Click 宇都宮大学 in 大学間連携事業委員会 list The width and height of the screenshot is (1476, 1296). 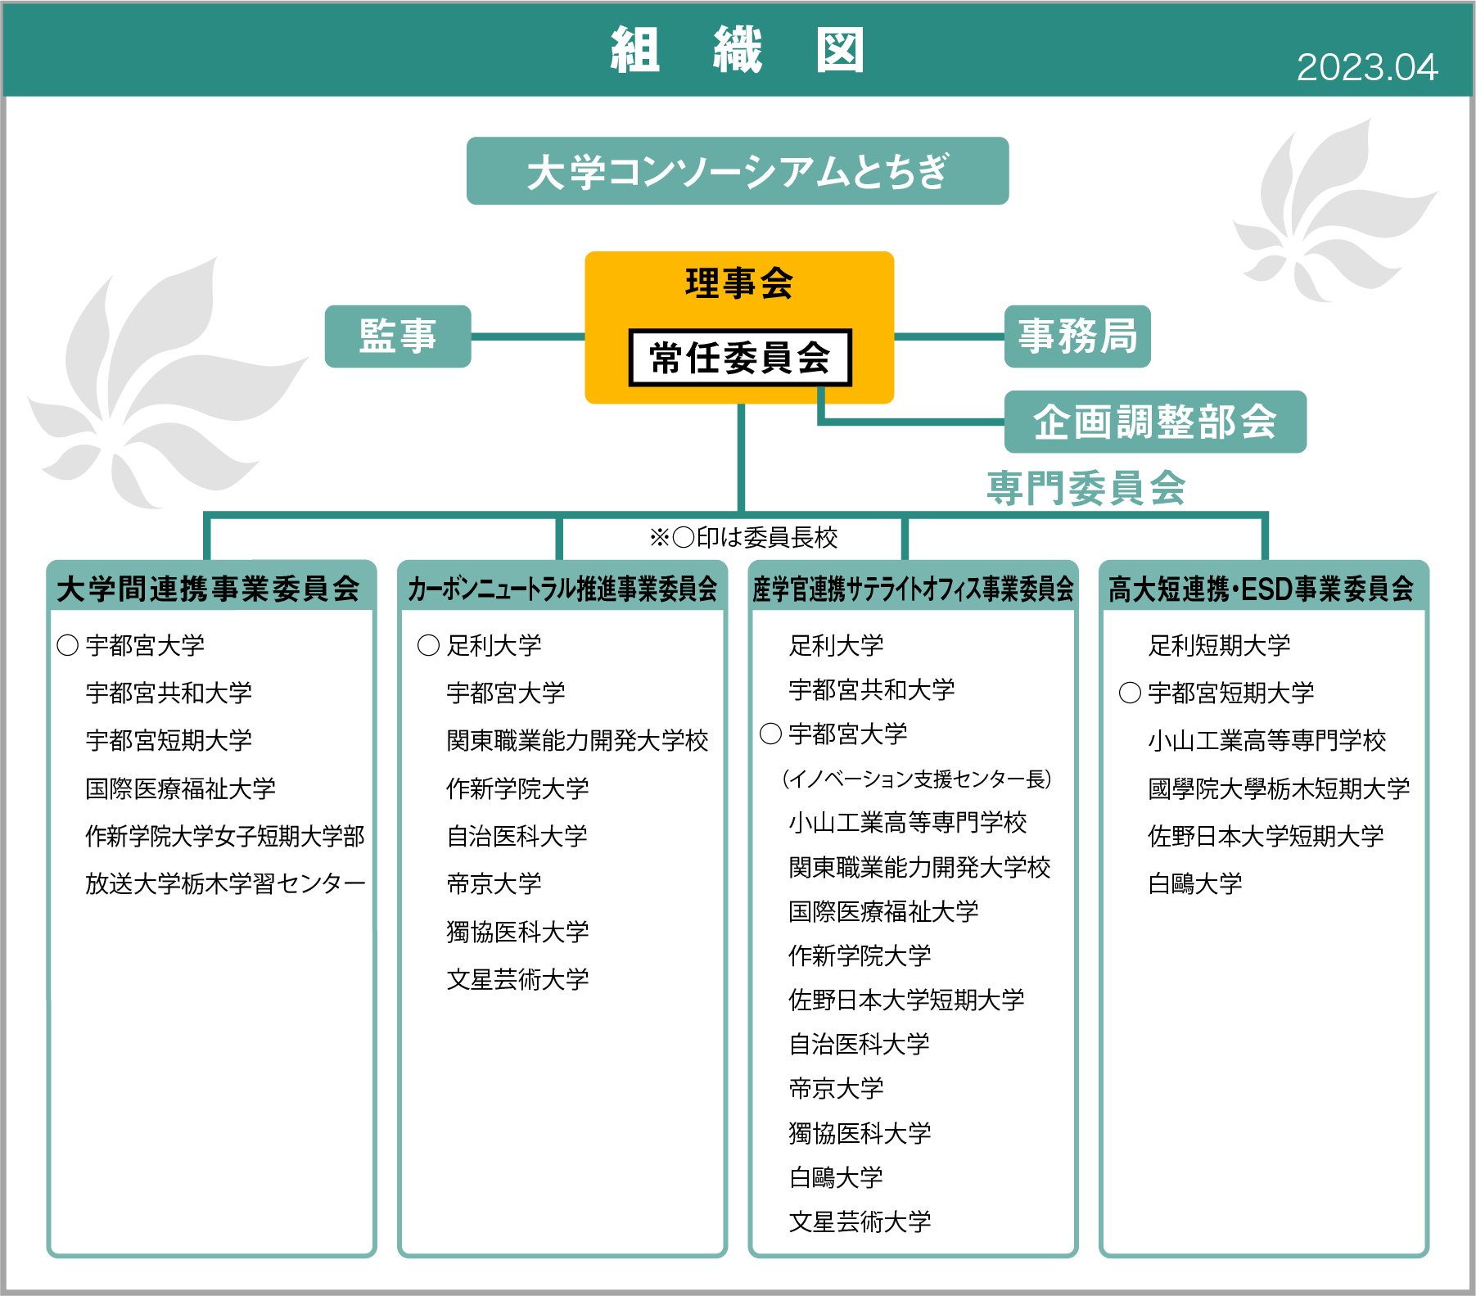coord(145,646)
